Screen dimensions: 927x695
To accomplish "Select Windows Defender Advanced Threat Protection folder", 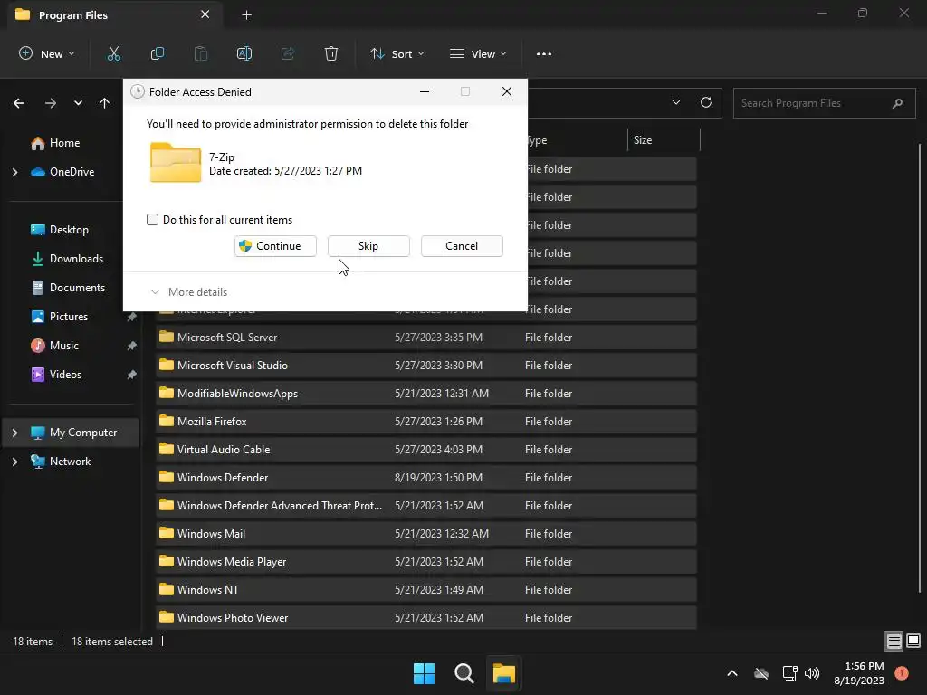I will [425, 506].
